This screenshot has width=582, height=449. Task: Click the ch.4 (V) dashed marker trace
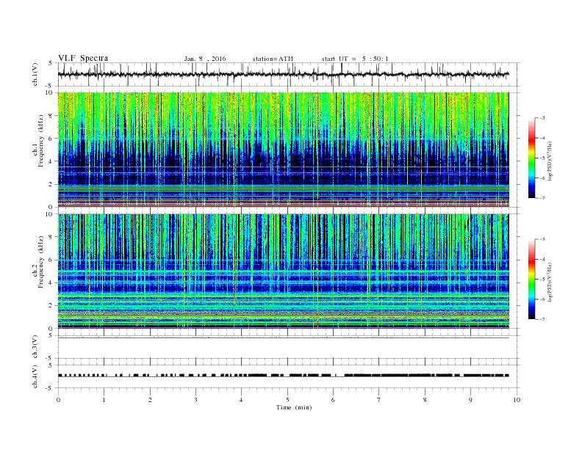click(x=283, y=376)
